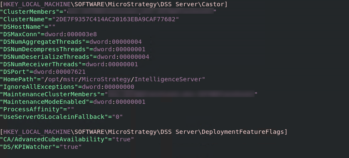Select the "DS/KPIWatcher" key name
Screen dimensions: 349x158
pyautogui.click(x=28, y=147)
